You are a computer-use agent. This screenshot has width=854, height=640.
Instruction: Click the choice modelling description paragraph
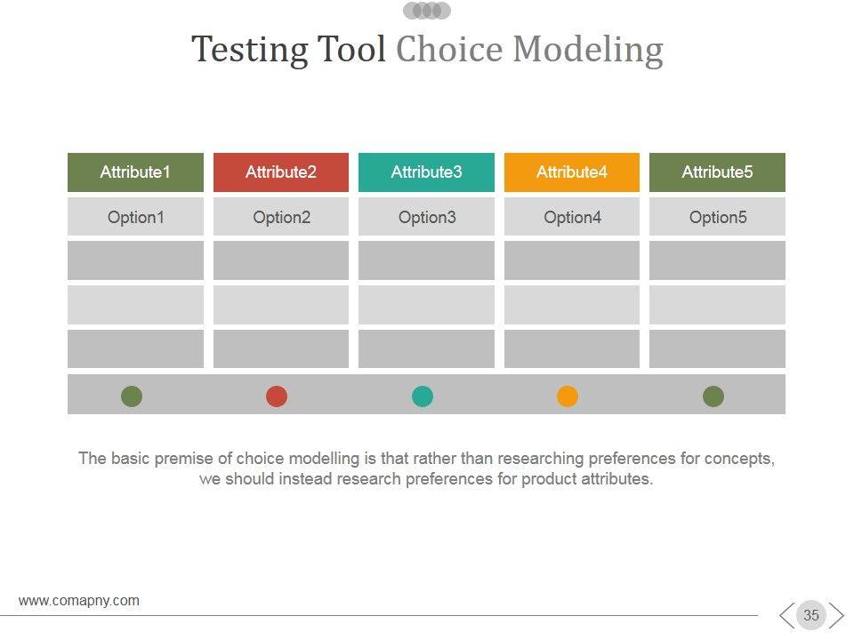427,469
